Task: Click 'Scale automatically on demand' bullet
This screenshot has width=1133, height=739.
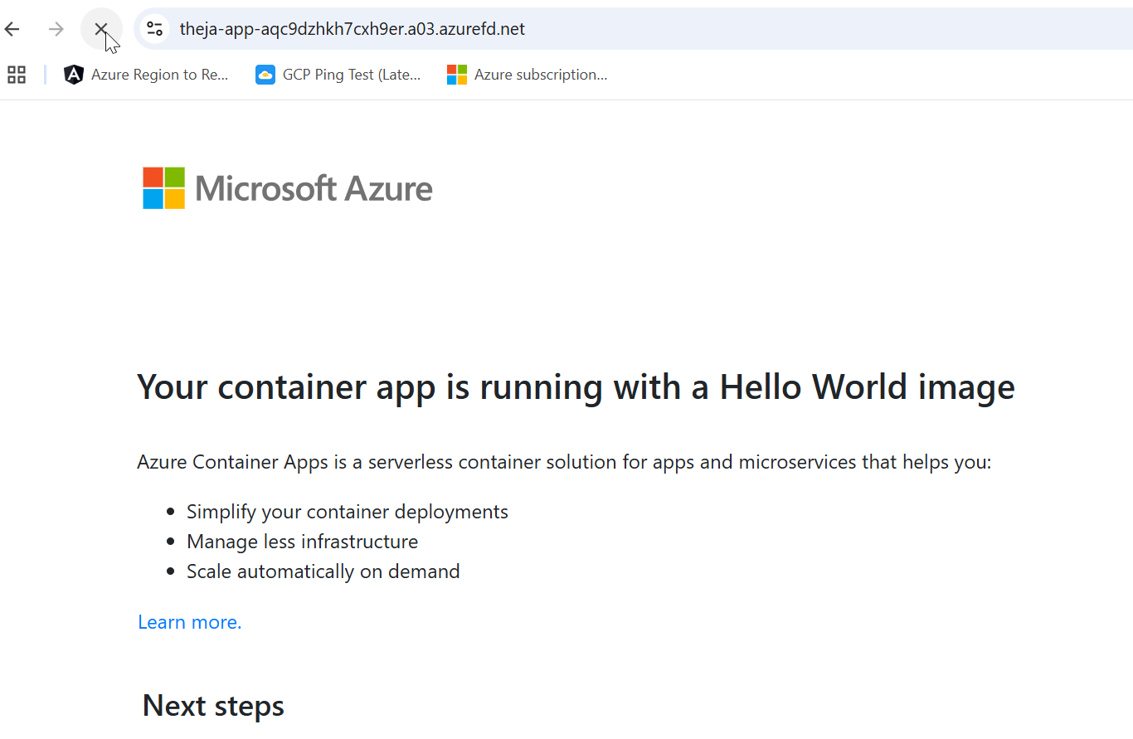Action: tap(323, 571)
